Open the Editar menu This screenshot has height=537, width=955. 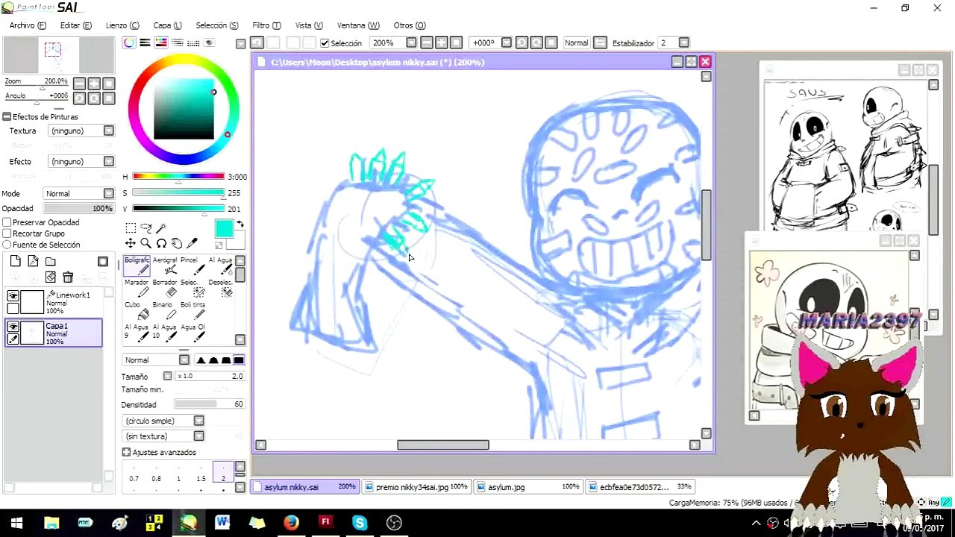tap(75, 25)
